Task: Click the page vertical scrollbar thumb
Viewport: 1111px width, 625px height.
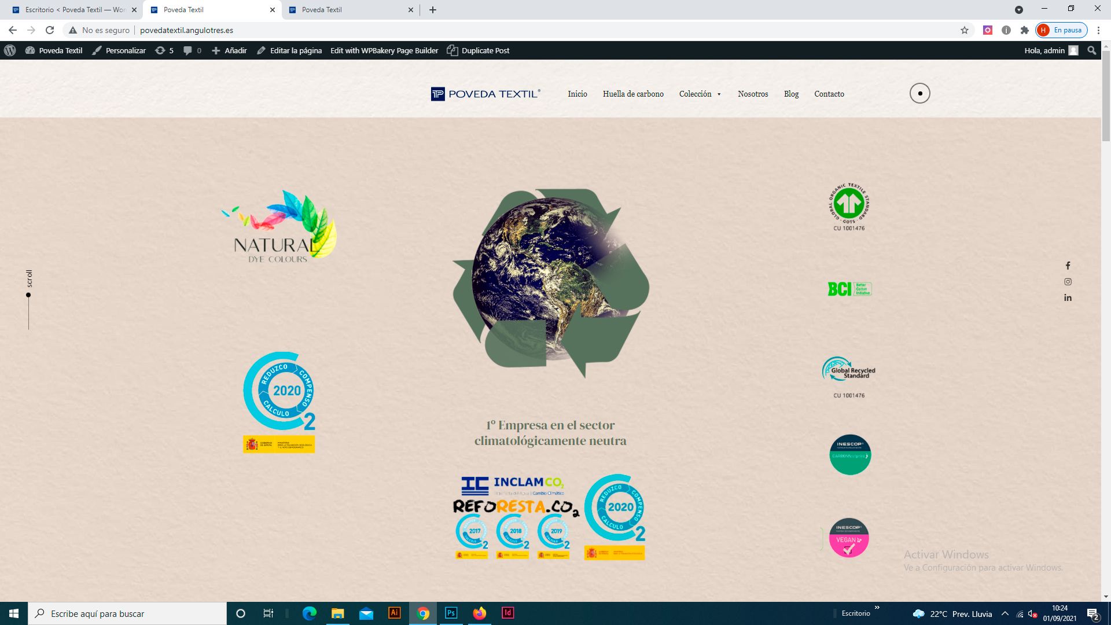Action: tap(1106, 95)
